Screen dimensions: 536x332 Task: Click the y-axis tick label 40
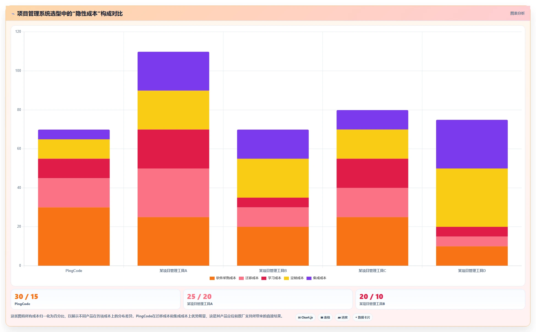point(19,188)
